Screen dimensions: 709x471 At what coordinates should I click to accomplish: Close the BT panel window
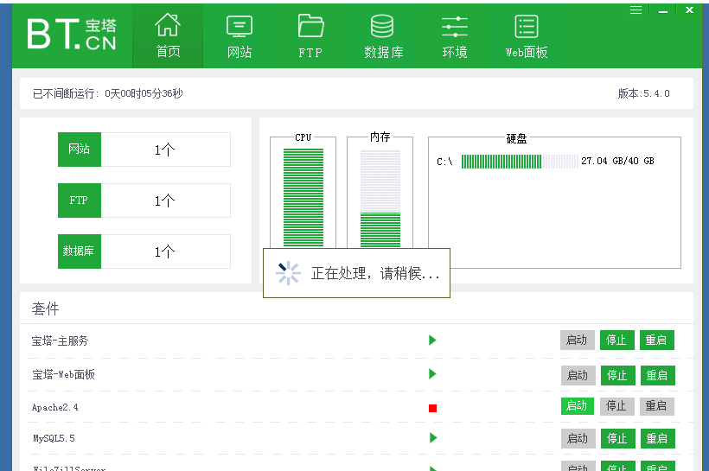689,10
